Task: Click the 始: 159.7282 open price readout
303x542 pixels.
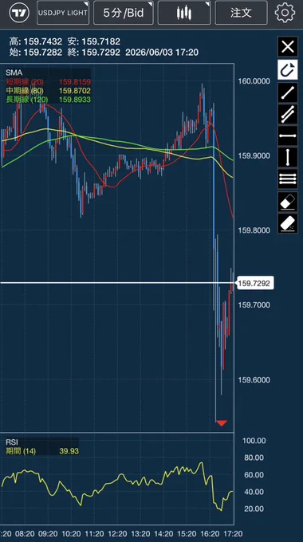Action: click(36, 53)
